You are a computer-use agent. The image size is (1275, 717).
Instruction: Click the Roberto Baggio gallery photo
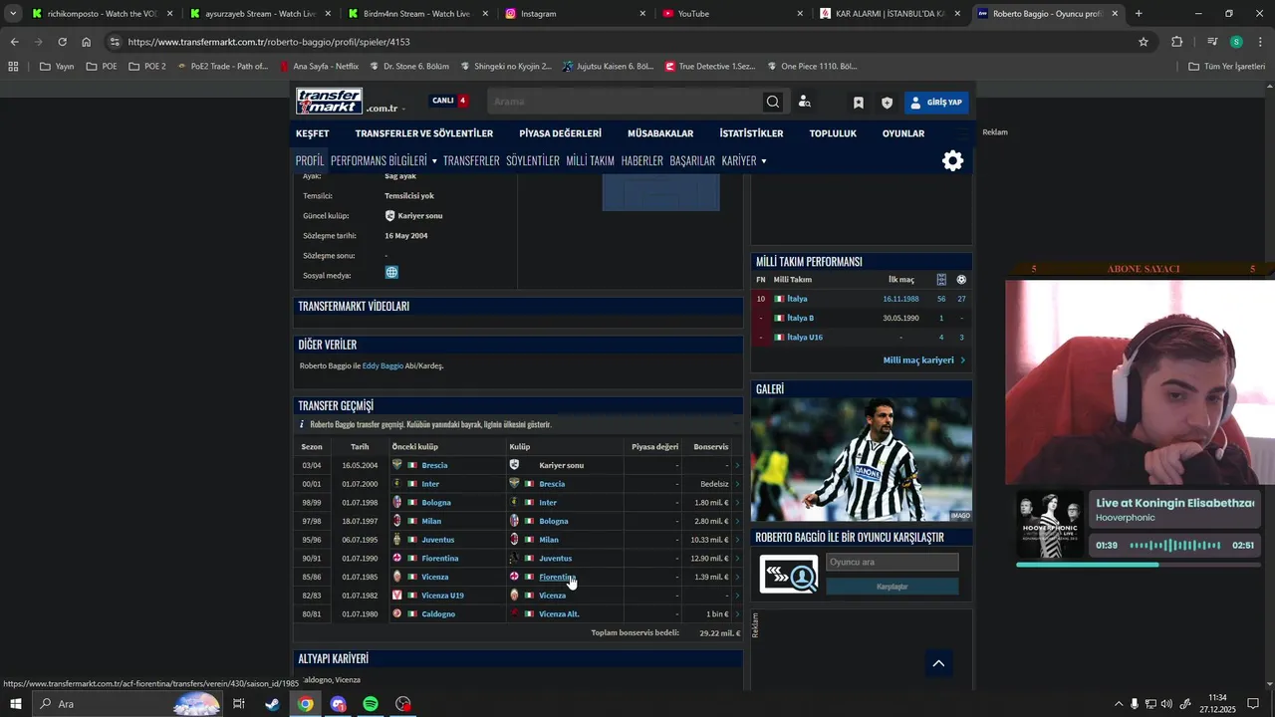pos(862,459)
